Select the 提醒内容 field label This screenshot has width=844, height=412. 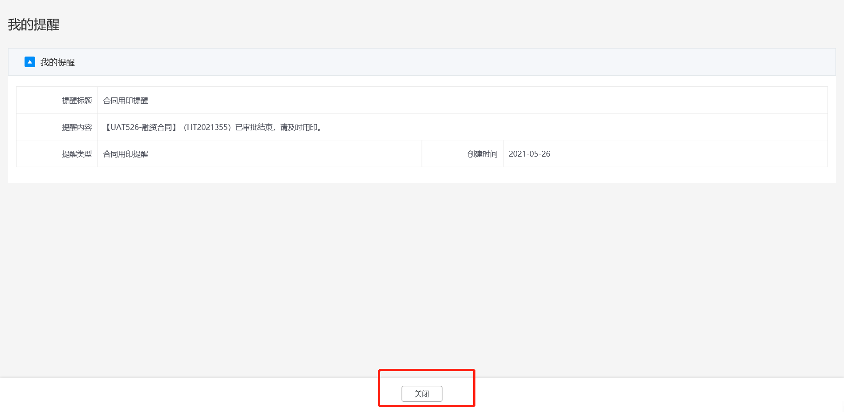click(77, 127)
